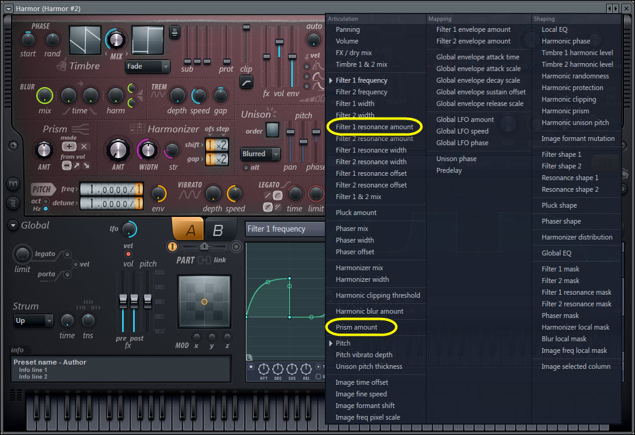Select the Prism mode multiply button
Image resolution: width=635 pixels, height=435 pixels.
click(84, 146)
